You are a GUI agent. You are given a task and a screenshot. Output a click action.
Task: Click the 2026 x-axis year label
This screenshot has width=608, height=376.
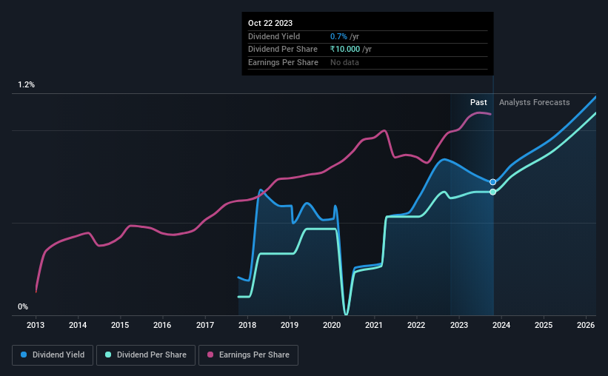point(586,325)
